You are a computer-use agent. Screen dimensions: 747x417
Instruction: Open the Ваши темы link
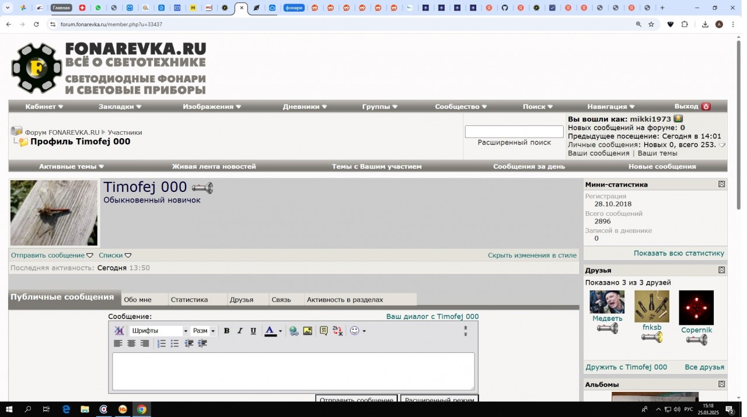tap(657, 153)
